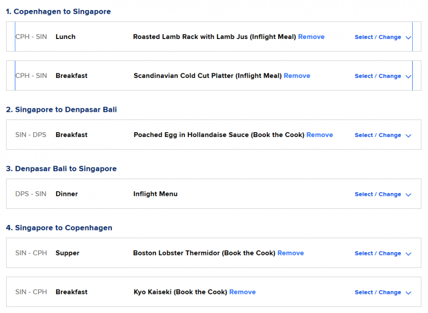Open the chevron on SIN - CPH Breakfast row
Image resolution: width=428 pixels, height=313 pixels.
(408, 293)
